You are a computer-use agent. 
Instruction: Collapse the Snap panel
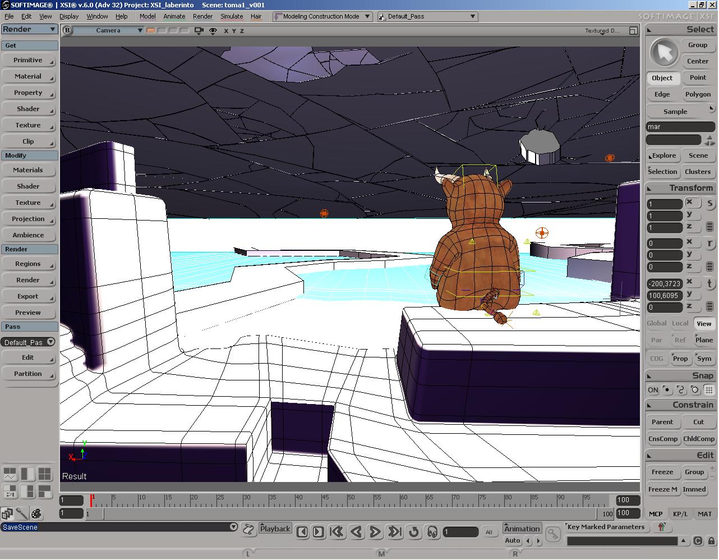click(x=650, y=376)
